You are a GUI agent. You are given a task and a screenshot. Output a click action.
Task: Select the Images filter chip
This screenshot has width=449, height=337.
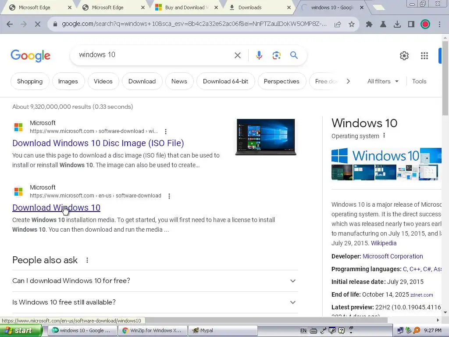pyautogui.click(x=68, y=81)
